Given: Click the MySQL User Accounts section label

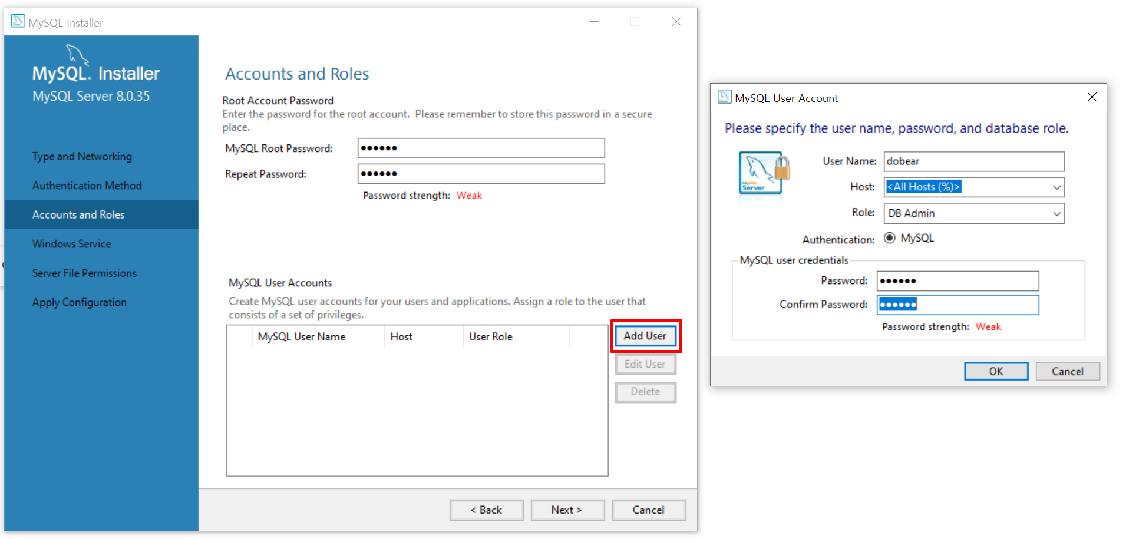Looking at the screenshot, I should 280,283.
